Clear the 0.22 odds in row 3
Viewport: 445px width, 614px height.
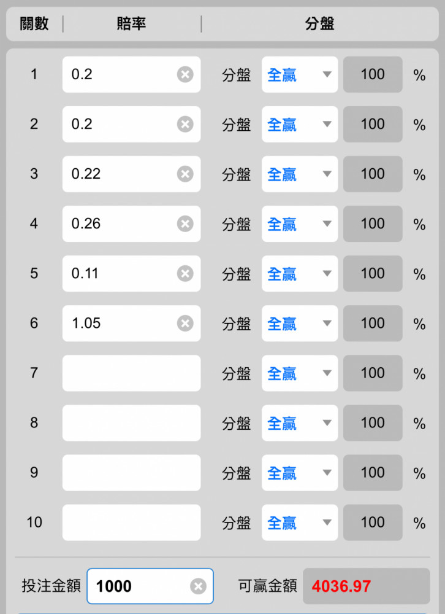click(x=185, y=174)
